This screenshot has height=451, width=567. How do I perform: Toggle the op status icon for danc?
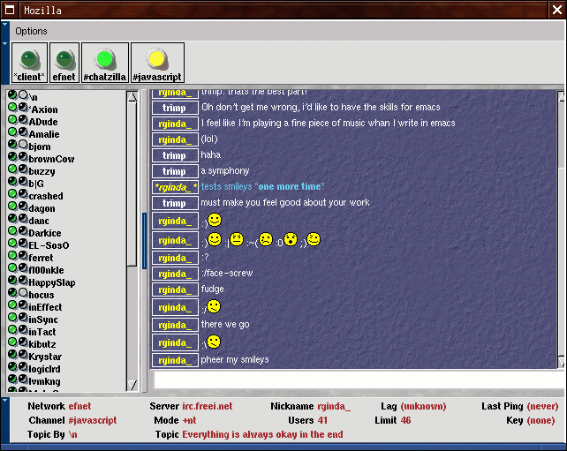coord(12,218)
